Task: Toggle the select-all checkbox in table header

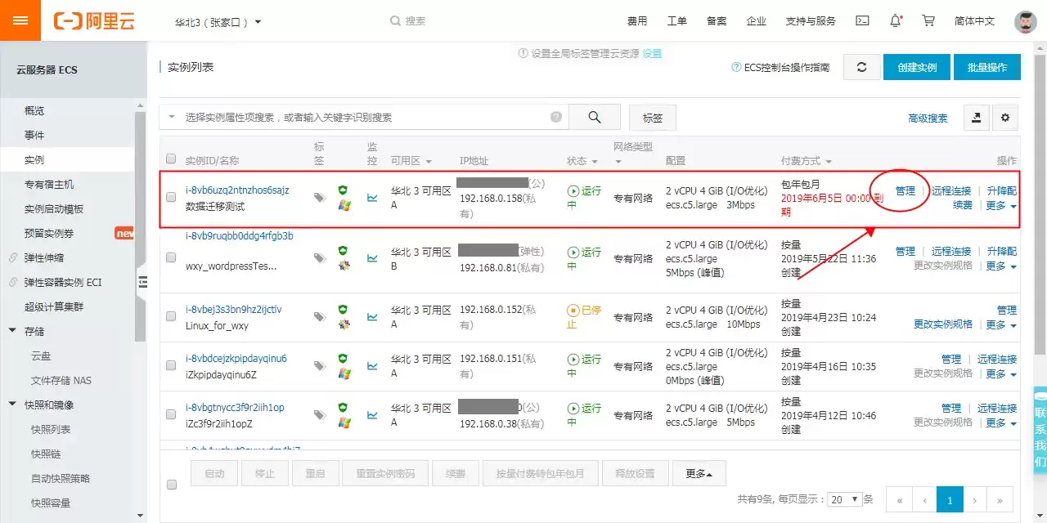Action: pos(171,159)
